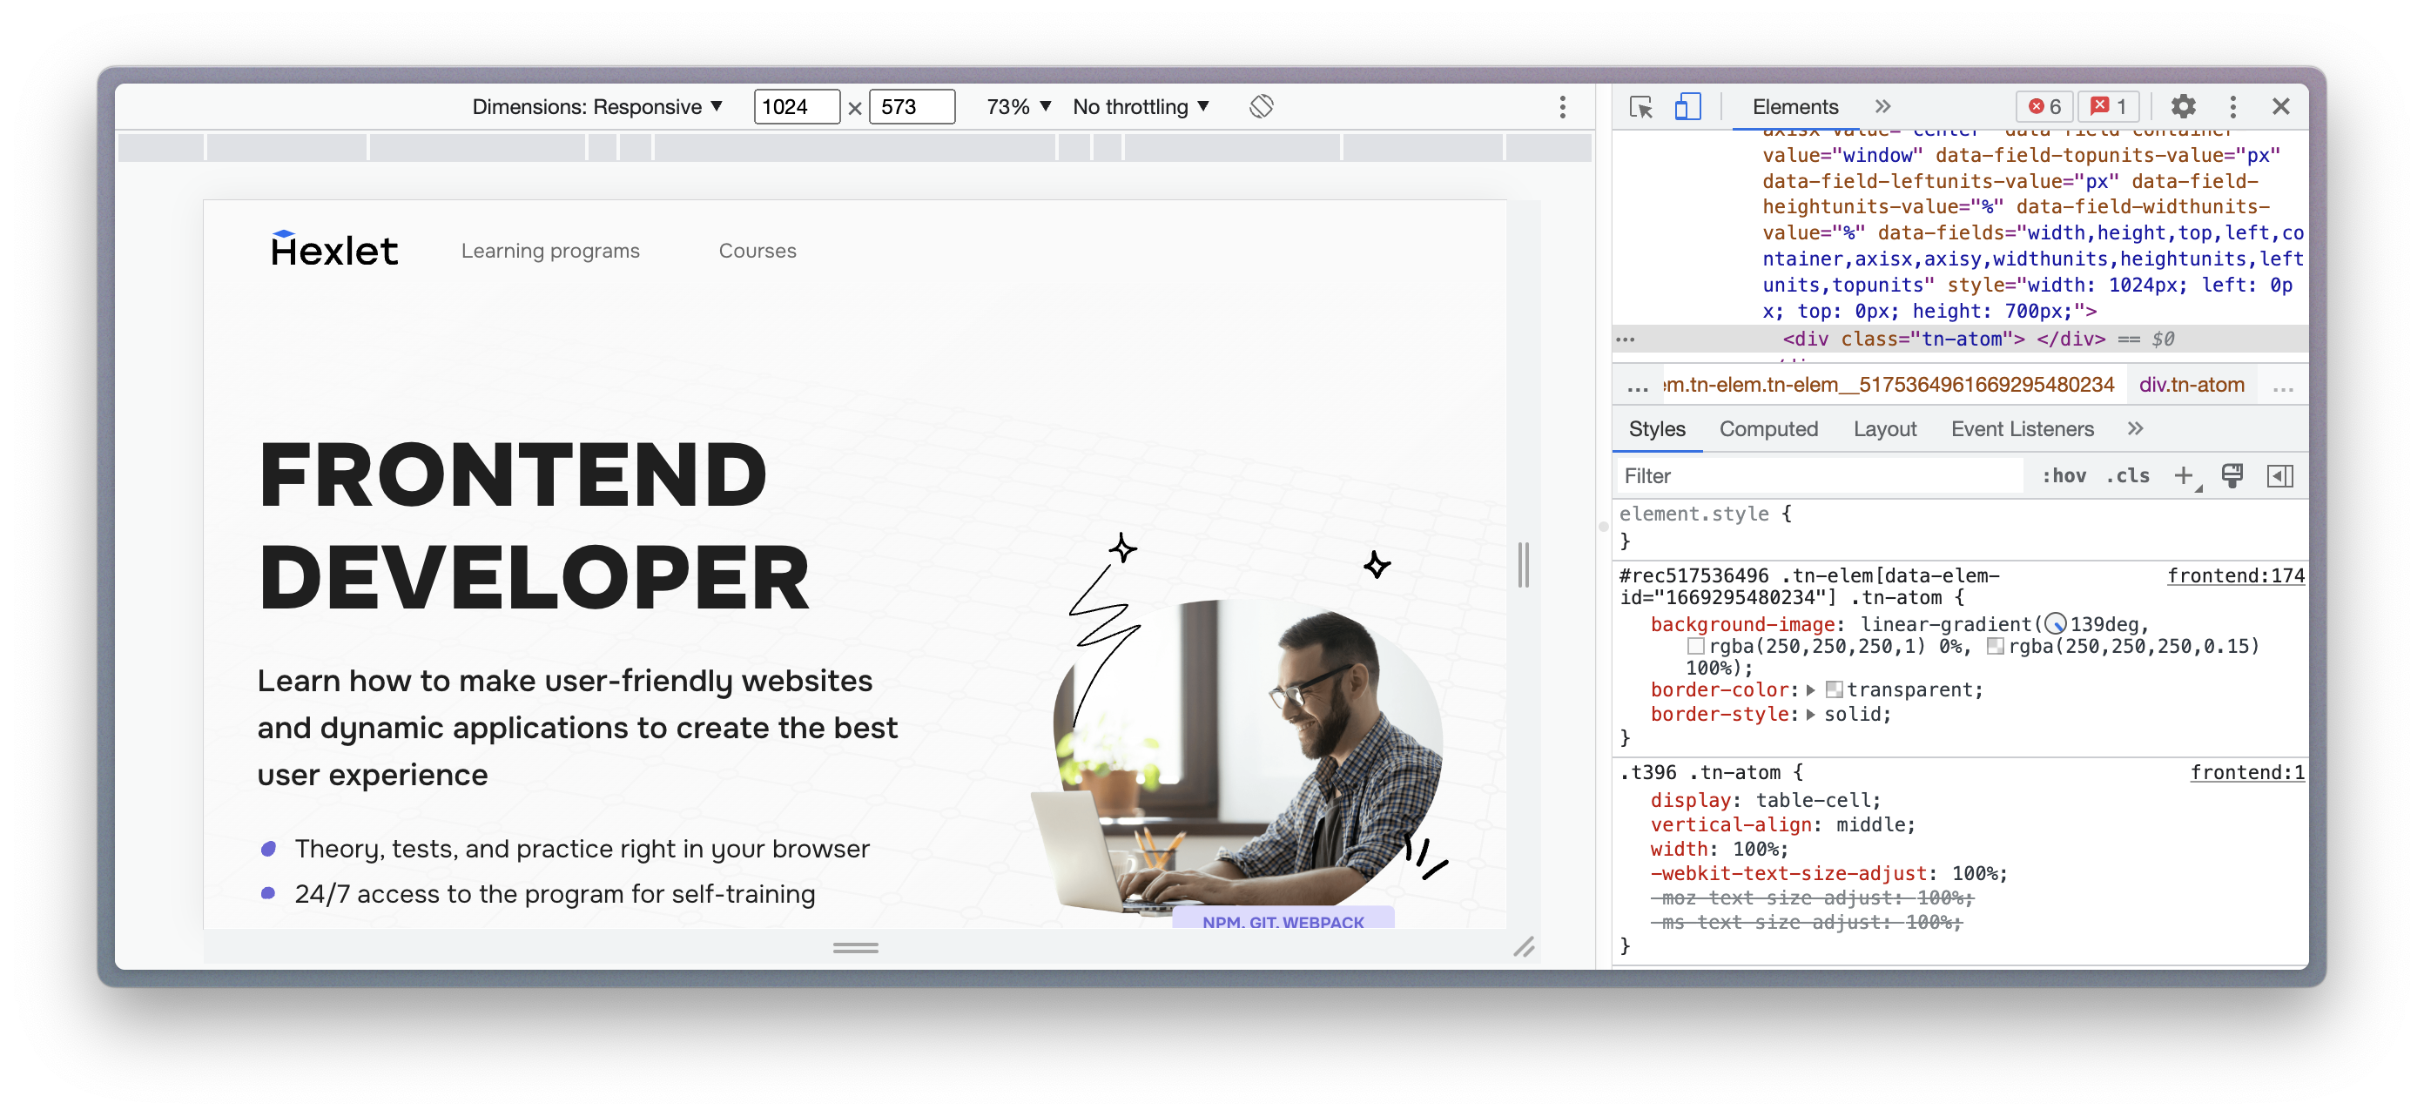
Task: Select the tn-elem breadcrumb item
Action: click(x=1889, y=385)
